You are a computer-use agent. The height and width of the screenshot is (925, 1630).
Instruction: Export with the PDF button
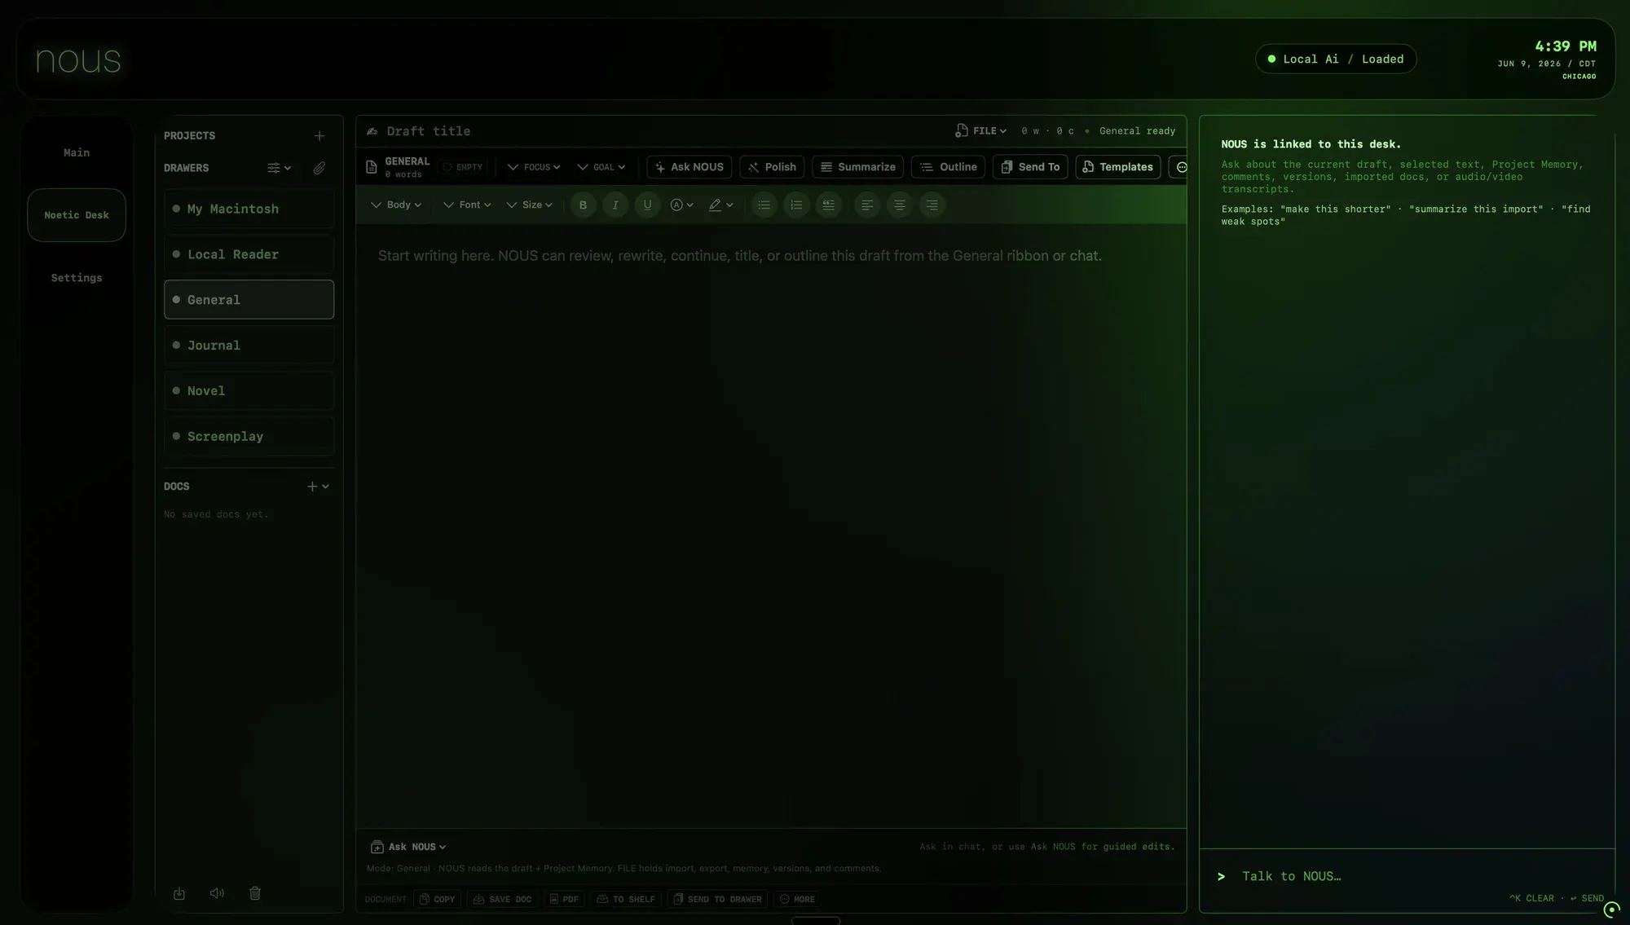pyautogui.click(x=564, y=899)
